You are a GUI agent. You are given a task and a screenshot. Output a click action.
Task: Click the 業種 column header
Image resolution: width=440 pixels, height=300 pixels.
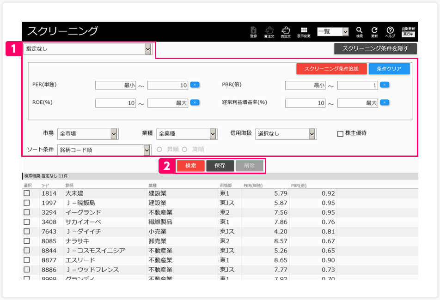tap(153, 186)
